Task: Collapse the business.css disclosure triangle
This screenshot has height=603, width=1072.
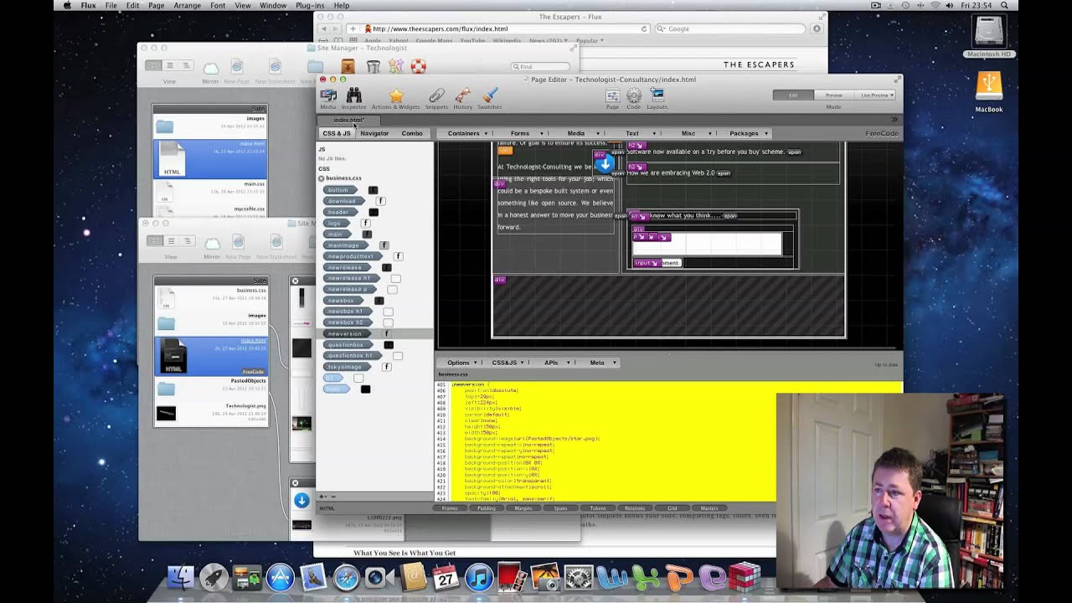Action: [x=321, y=178]
